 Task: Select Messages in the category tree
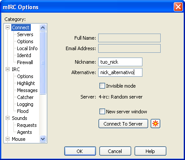point(27,90)
